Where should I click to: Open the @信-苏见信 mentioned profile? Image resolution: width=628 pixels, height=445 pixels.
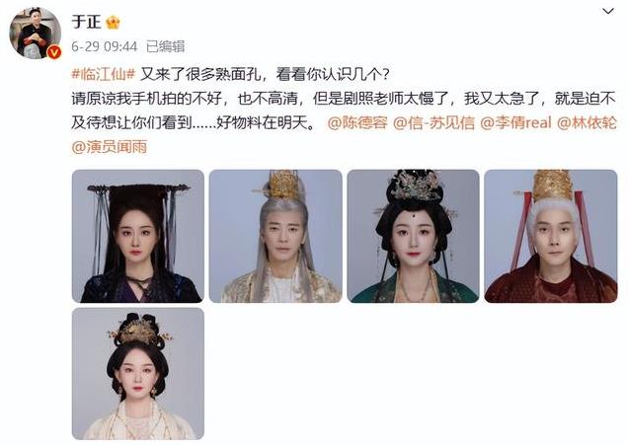tap(433, 122)
